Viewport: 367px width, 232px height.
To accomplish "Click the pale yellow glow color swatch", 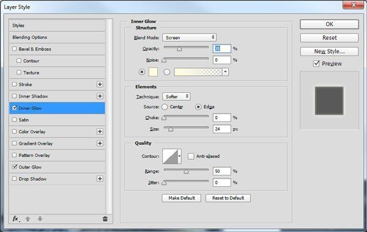I will click(154, 72).
